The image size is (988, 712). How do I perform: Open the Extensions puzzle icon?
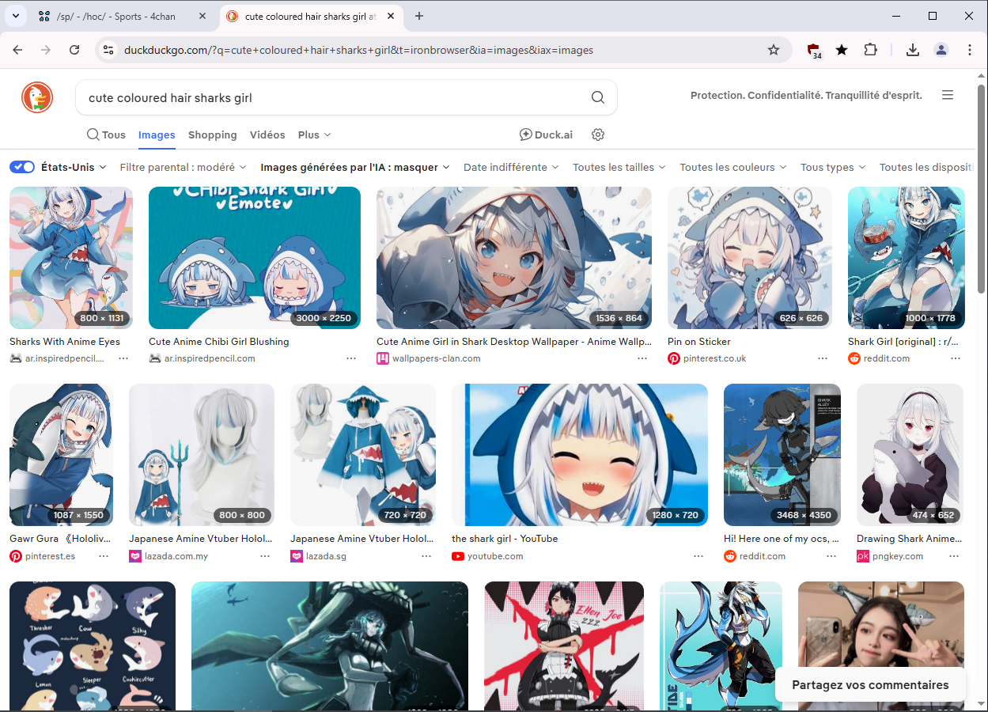(x=870, y=50)
